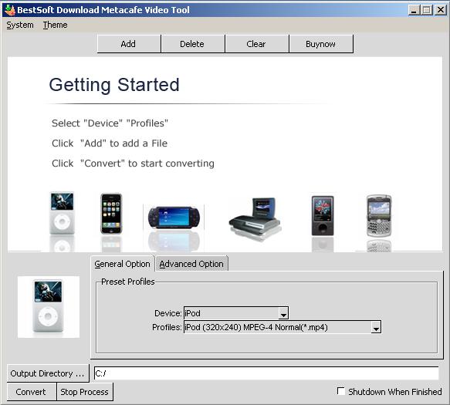Click the Clear button

tap(256, 44)
